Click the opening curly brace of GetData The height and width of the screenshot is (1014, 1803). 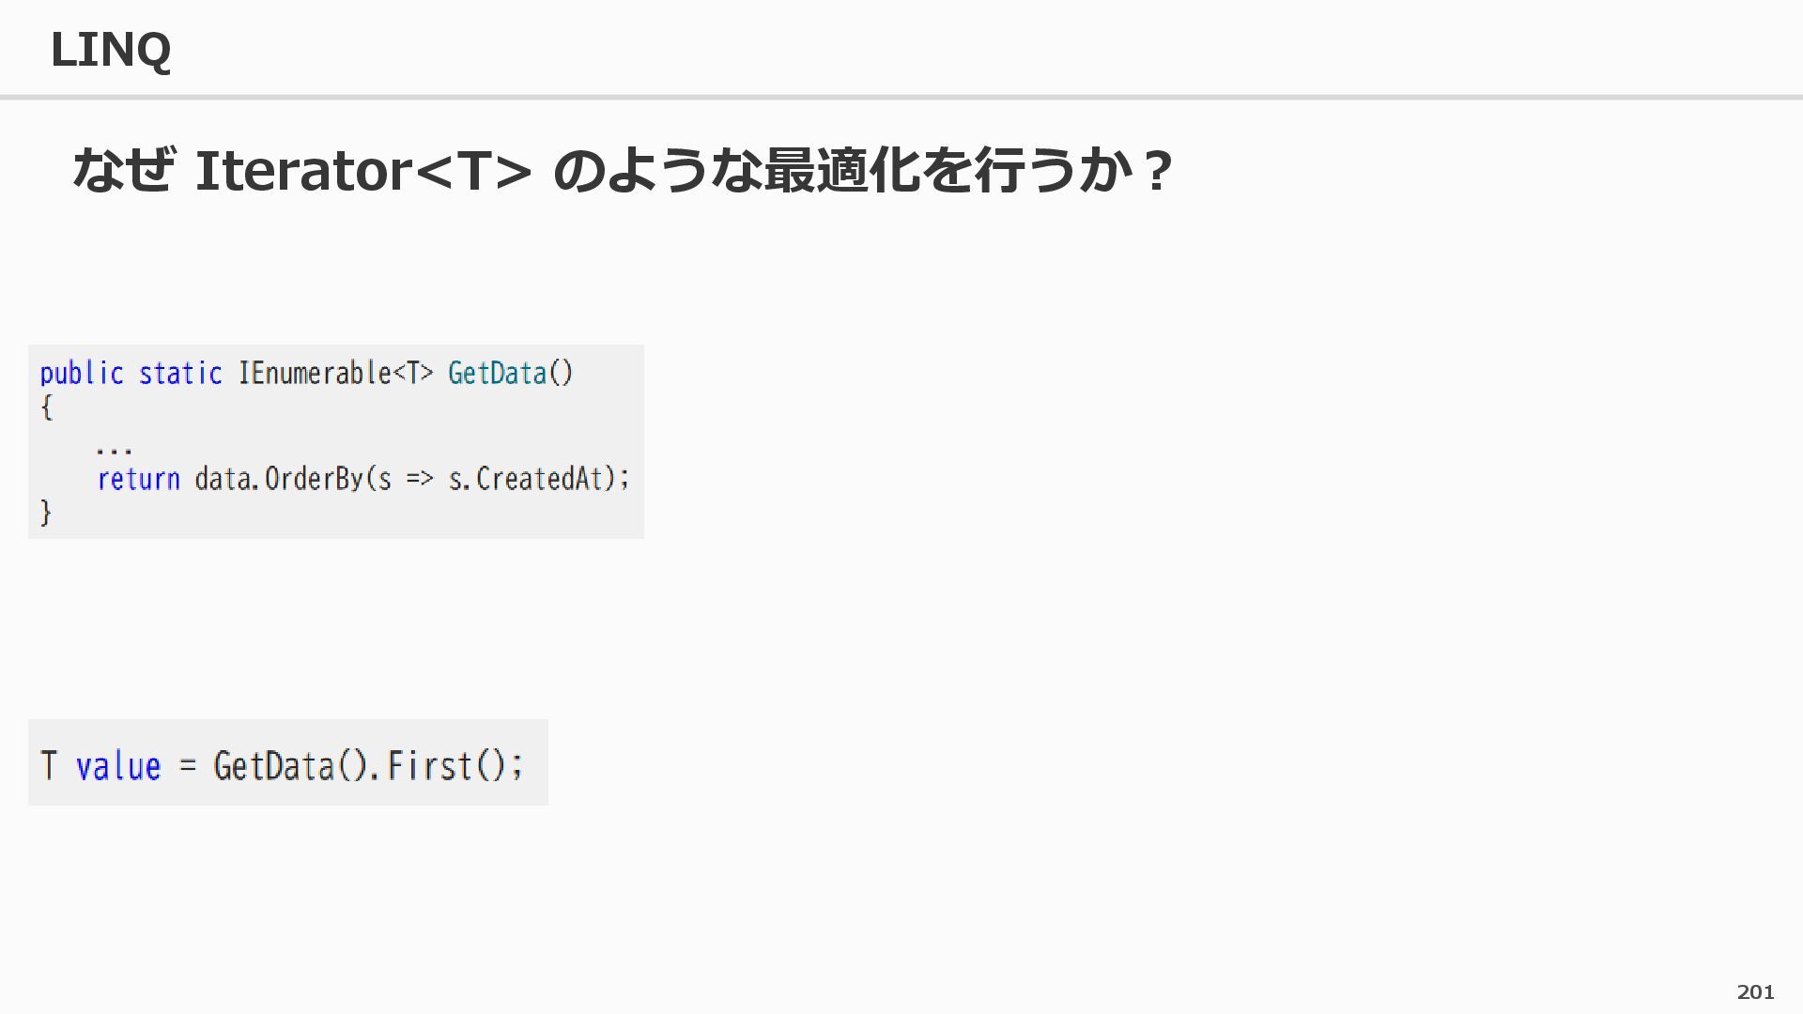point(46,407)
